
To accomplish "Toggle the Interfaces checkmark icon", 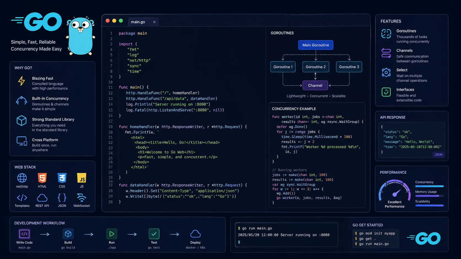I will 386,92.
